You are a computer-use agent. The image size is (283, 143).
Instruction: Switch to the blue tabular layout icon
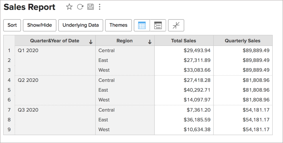click(x=142, y=25)
